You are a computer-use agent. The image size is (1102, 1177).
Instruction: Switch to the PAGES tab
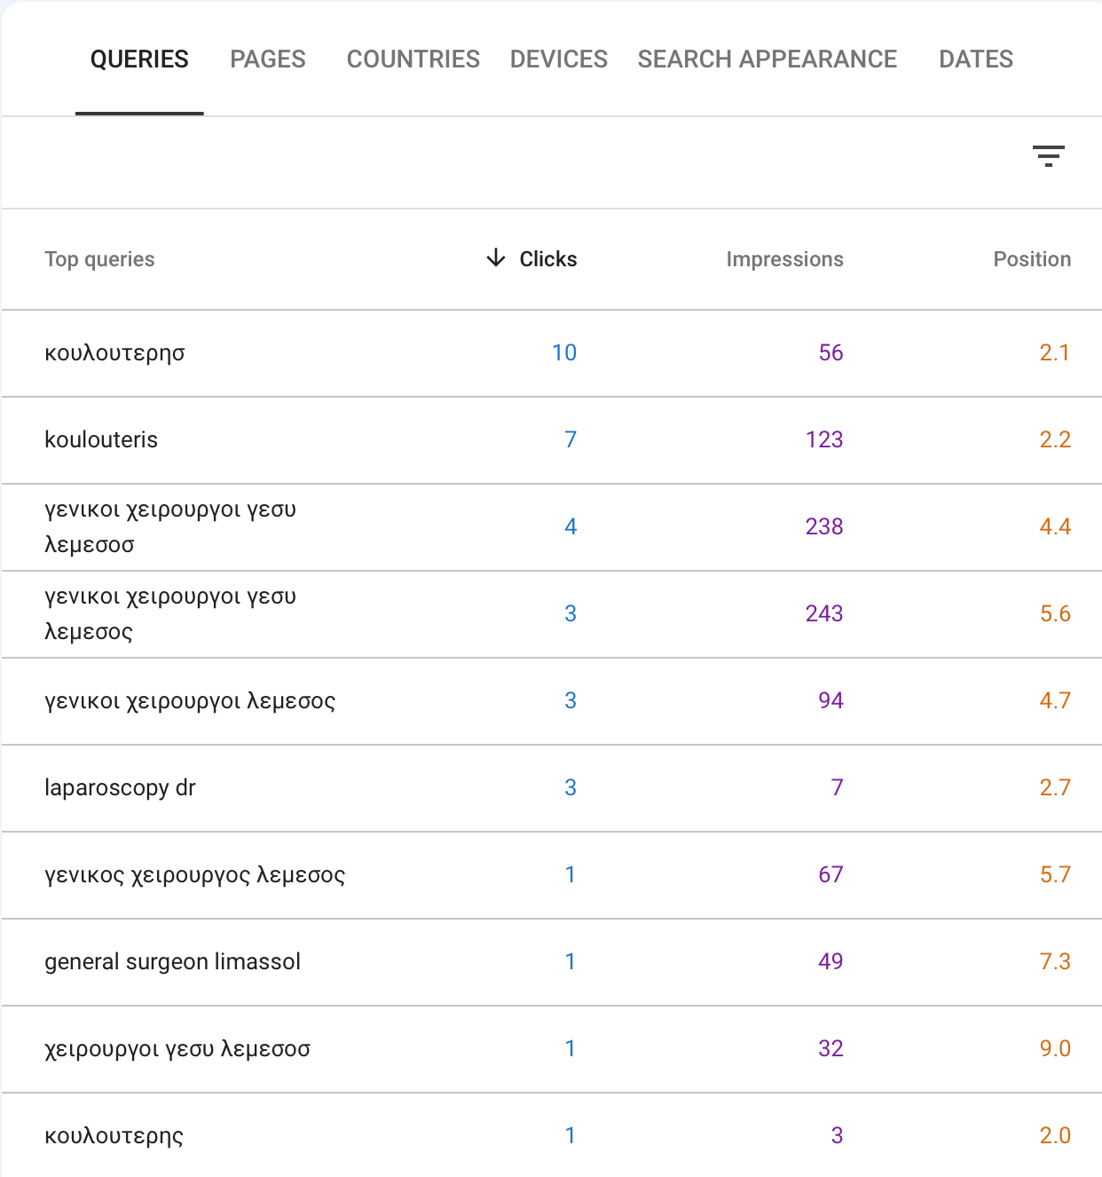[x=267, y=59]
